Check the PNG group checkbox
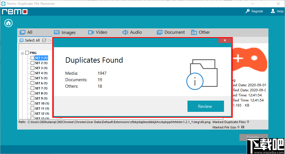 click(27, 53)
